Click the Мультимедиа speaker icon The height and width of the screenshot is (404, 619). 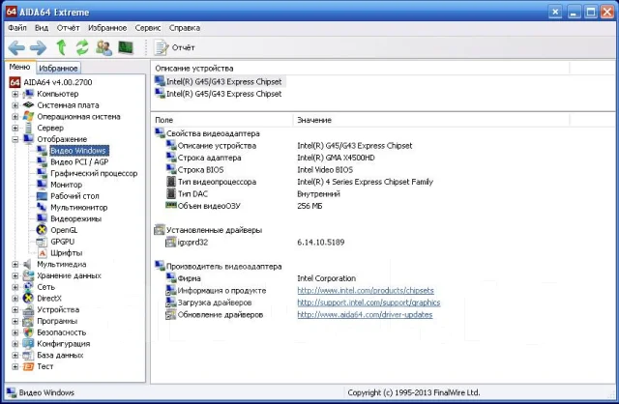(28, 264)
